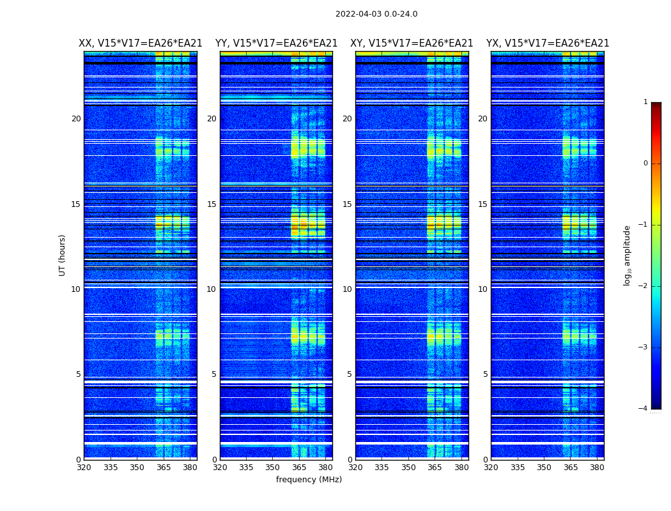Click the 380 tick label under YX panel
This screenshot has height=511, width=671.
pos(597,467)
